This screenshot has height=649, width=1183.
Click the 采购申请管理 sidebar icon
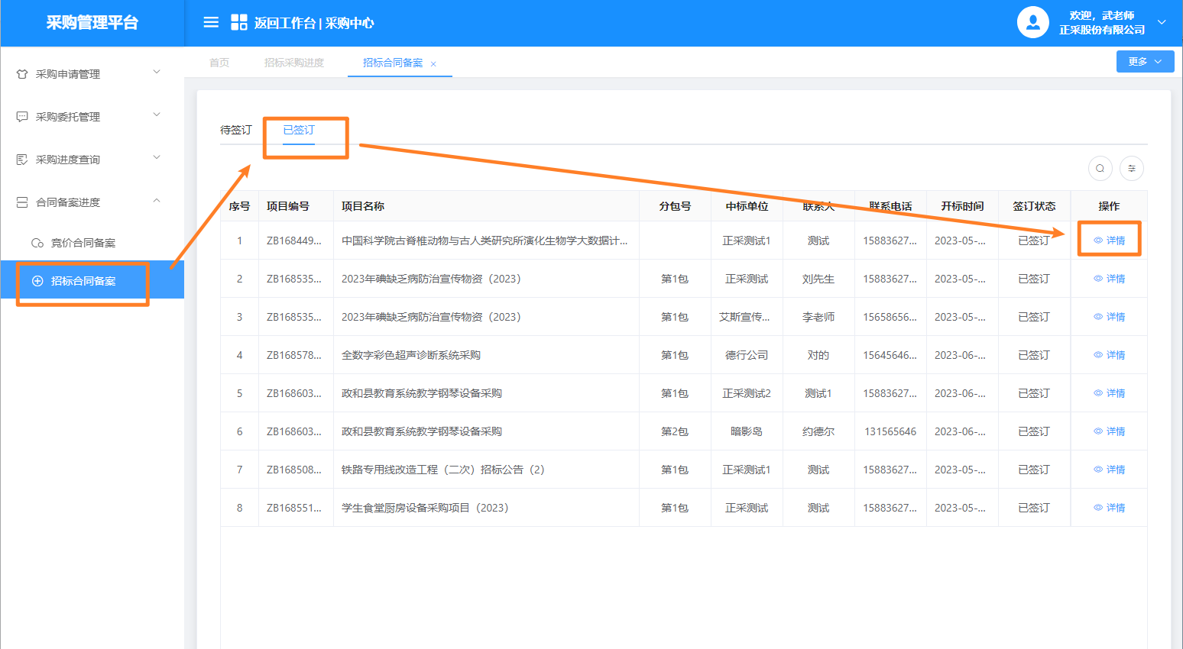pos(22,74)
